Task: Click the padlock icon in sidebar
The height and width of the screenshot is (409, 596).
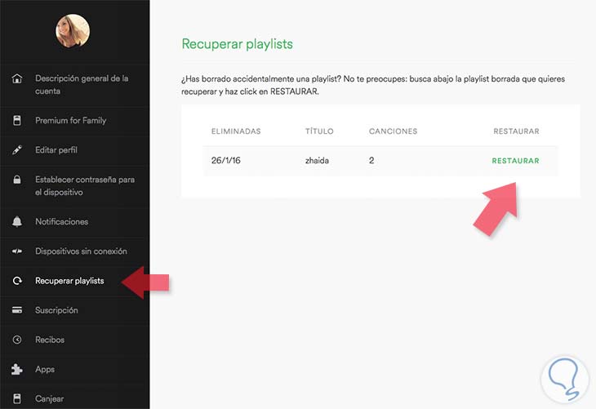Action: tap(17, 180)
